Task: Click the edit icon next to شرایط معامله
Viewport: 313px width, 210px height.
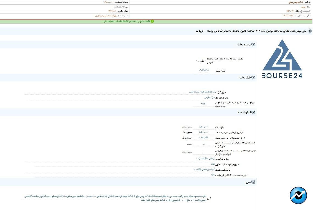Action: pyautogui.click(x=253, y=112)
